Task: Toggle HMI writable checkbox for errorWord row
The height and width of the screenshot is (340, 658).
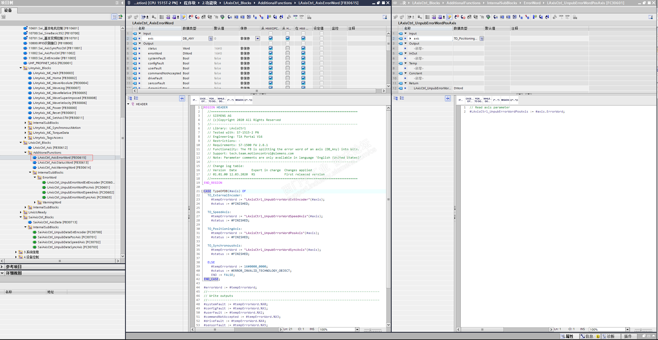Action: pyautogui.click(x=288, y=53)
